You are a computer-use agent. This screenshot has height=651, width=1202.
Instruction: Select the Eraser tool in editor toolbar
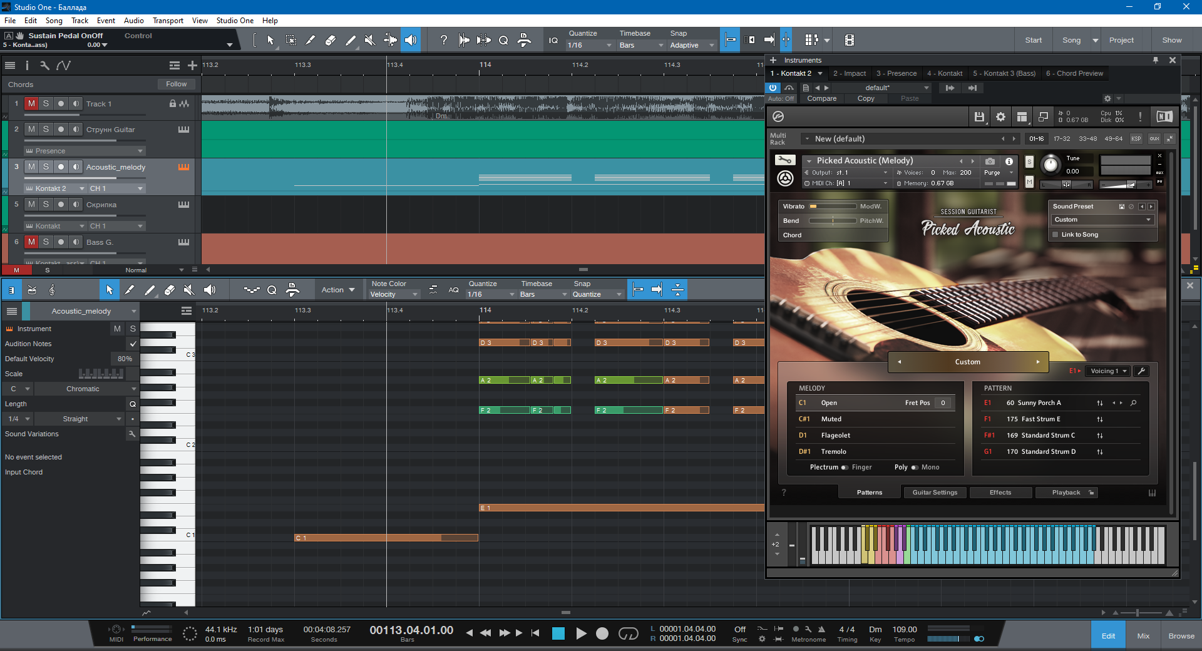(169, 290)
